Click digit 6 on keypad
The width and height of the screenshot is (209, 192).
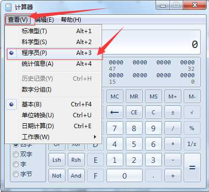tap(154, 144)
